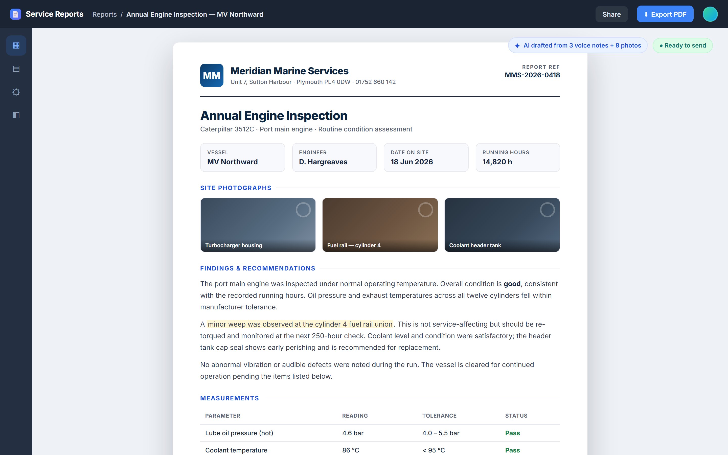Click the AI drafted from voice notes badge
The height and width of the screenshot is (455, 728).
(x=578, y=45)
